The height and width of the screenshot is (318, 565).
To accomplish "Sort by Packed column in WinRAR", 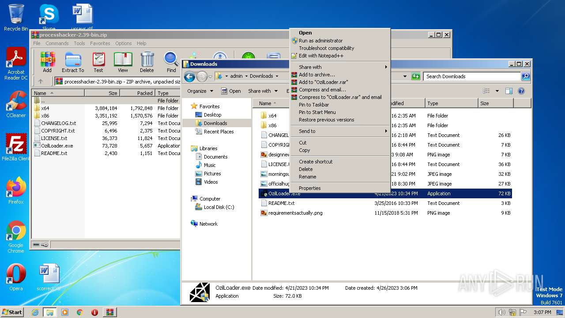I will pyautogui.click(x=137, y=93).
